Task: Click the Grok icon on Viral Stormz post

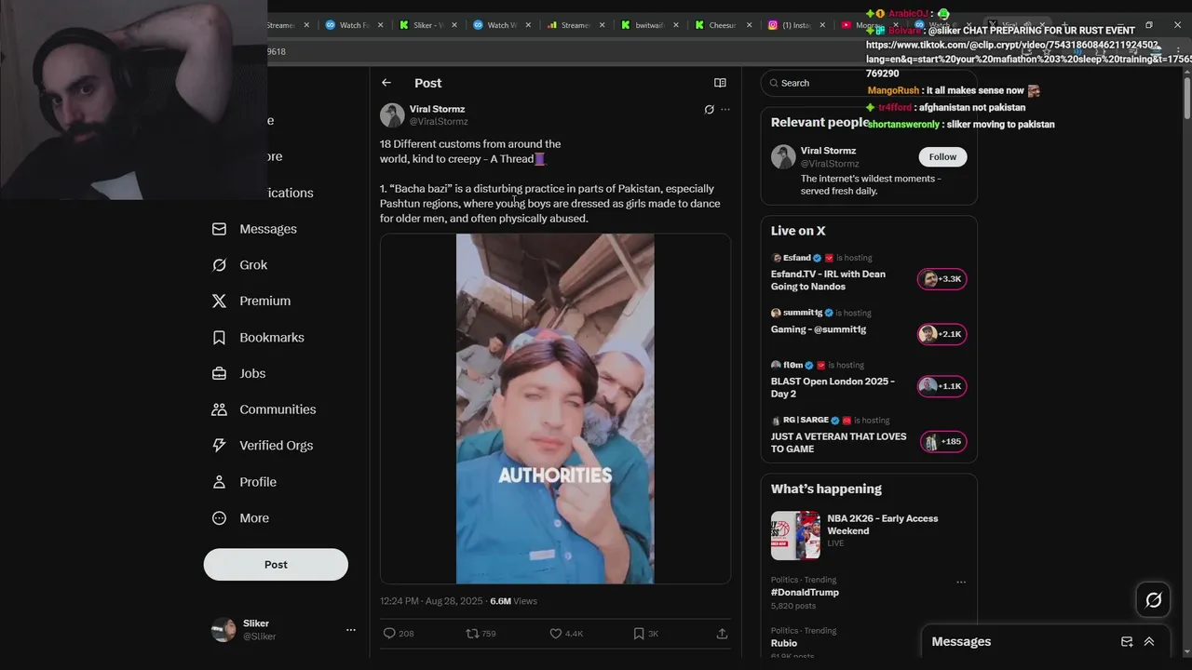Action: click(x=709, y=110)
